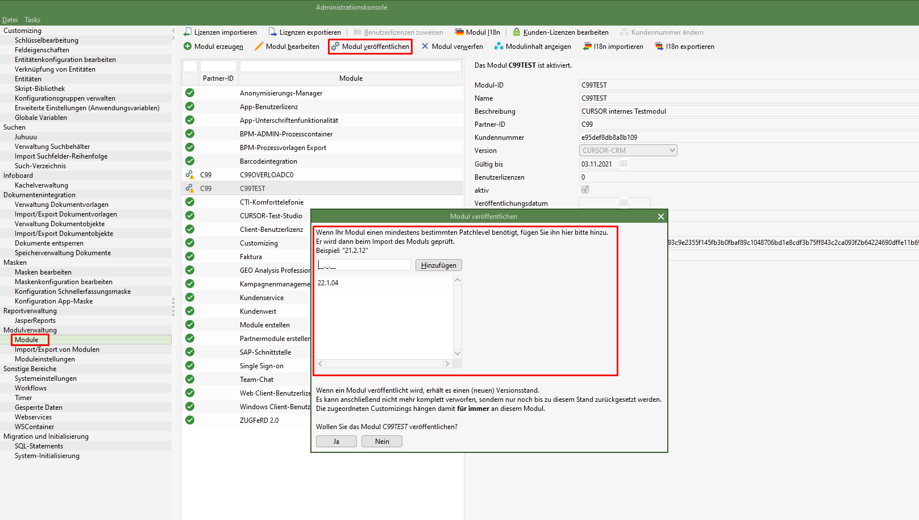The height and width of the screenshot is (520, 919).
Task: Select Import/Export von Modulen in tree
Action: pos(57,350)
